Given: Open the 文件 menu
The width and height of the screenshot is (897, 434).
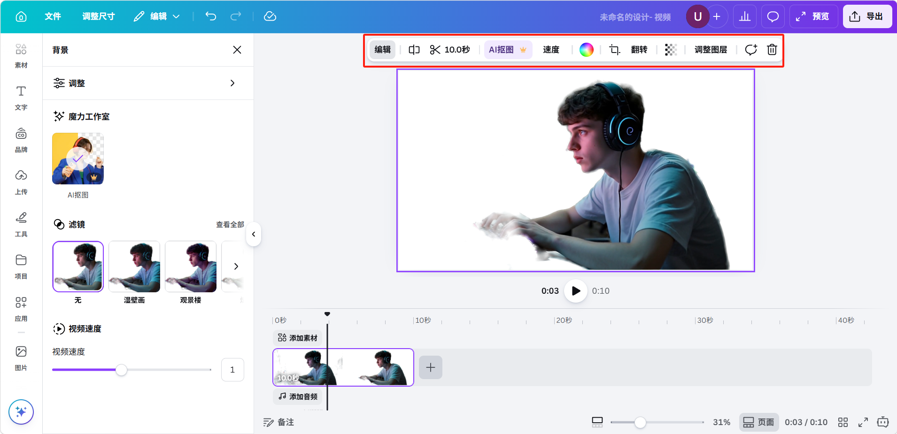Looking at the screenshot, I should pyautogui.click(x=53, y=16).
